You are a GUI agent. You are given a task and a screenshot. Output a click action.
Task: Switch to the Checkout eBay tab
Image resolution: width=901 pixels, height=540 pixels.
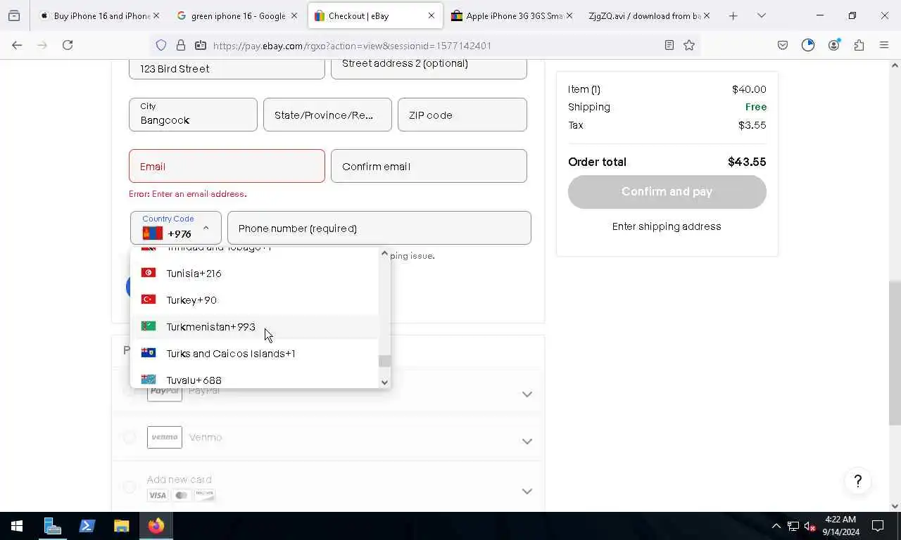[x=375, y=15]
